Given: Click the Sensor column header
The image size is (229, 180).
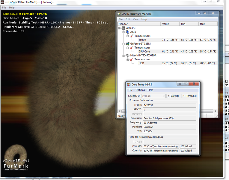Looking at the screenshot, I should (139, 24).
